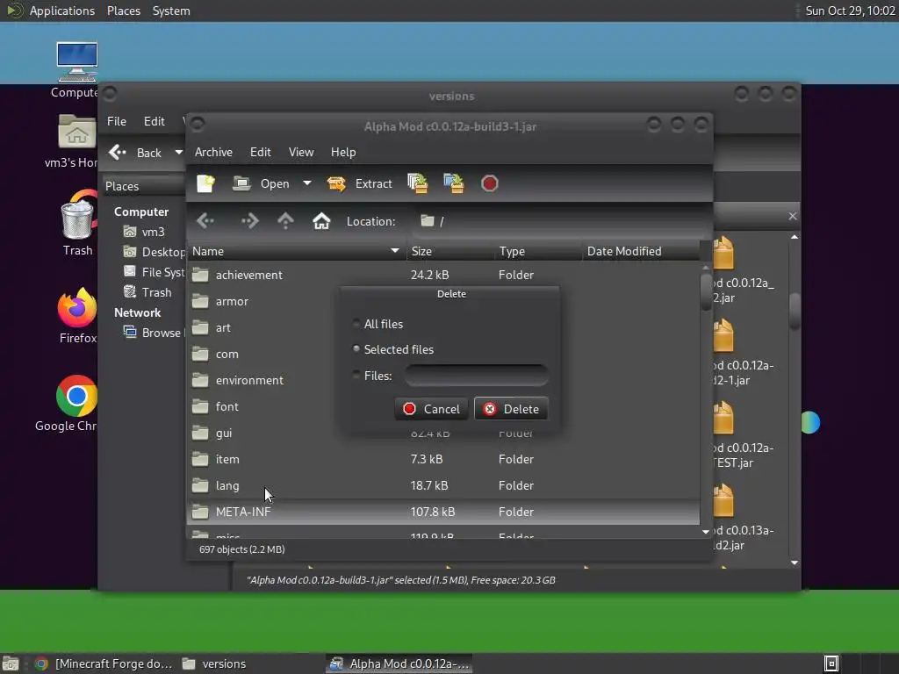This screenshot has height=674, width=899.
Task: Select the lang folder icon
Action: click(x=200, y=485)
